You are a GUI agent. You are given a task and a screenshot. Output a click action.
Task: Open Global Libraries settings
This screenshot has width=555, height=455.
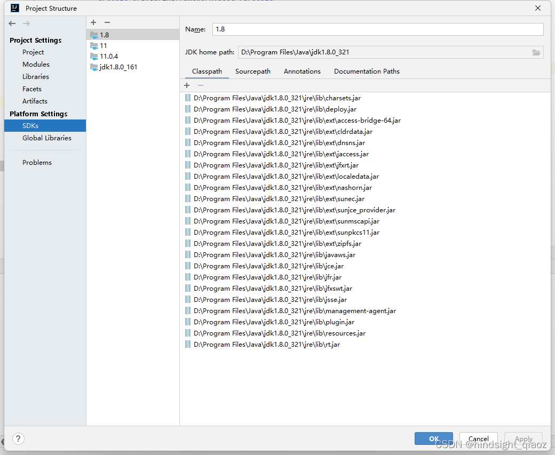coord(47,138)
